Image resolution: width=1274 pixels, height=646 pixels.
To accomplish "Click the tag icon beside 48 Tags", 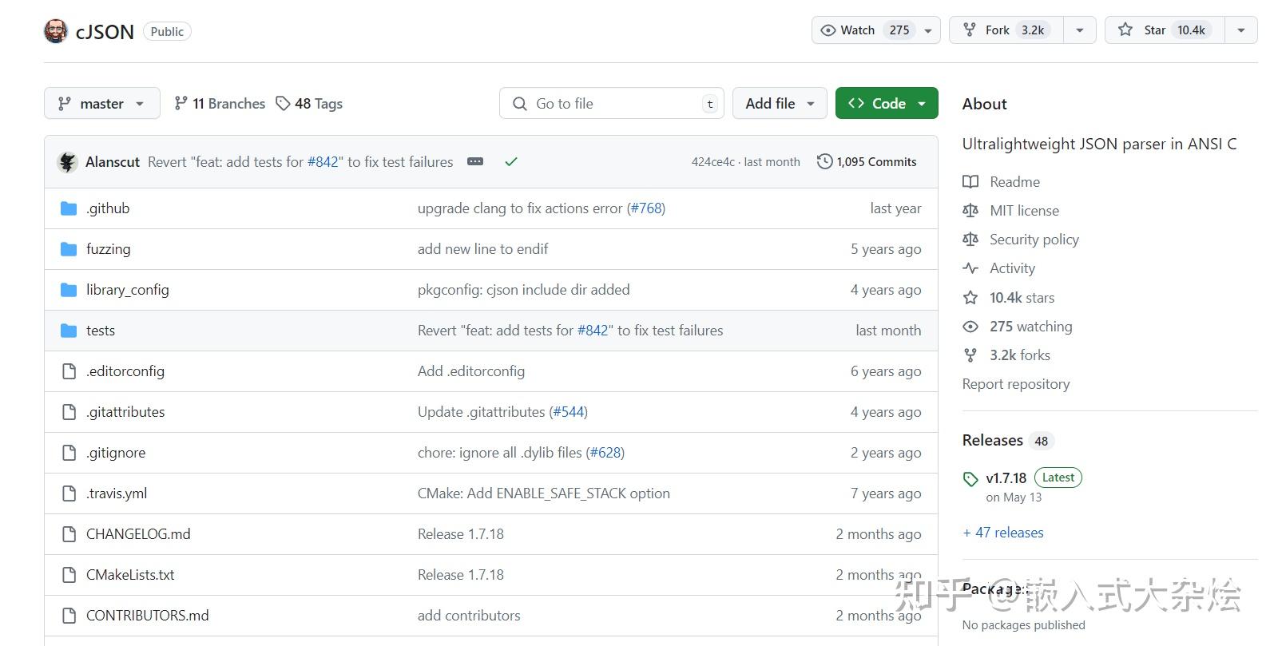I will [283, 104].
